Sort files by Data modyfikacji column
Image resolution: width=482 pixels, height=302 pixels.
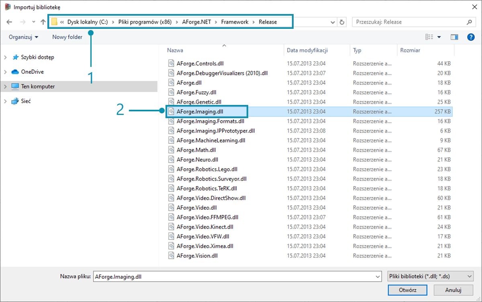point(307,50)
